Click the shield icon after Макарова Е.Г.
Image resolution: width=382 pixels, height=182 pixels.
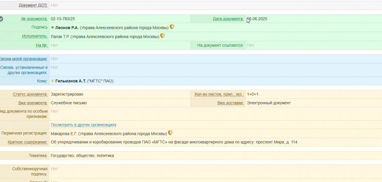click(x=170, y=133)
